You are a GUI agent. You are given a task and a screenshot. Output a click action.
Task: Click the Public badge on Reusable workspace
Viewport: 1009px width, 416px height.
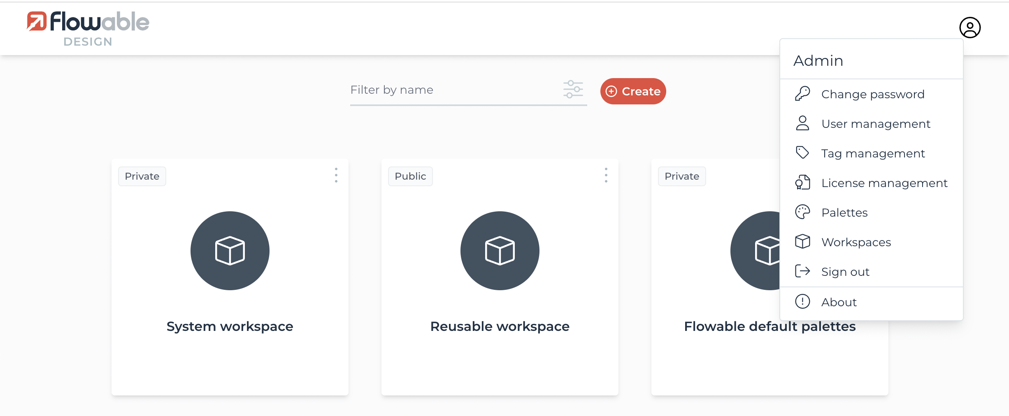(x=410, y=176)
